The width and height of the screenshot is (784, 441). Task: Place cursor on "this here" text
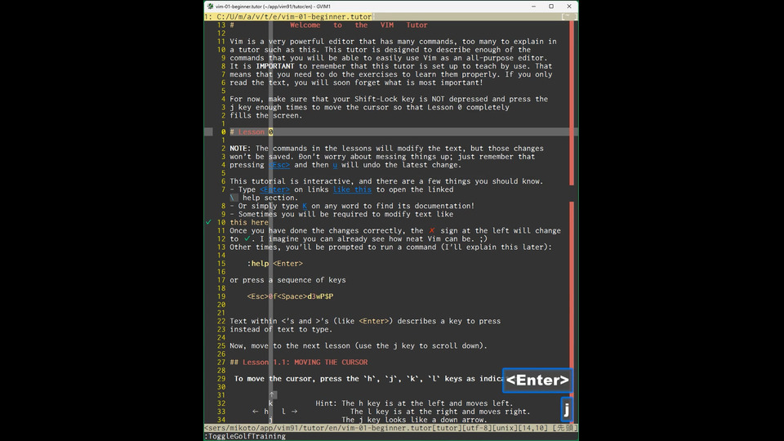click(x=249, y=222)
